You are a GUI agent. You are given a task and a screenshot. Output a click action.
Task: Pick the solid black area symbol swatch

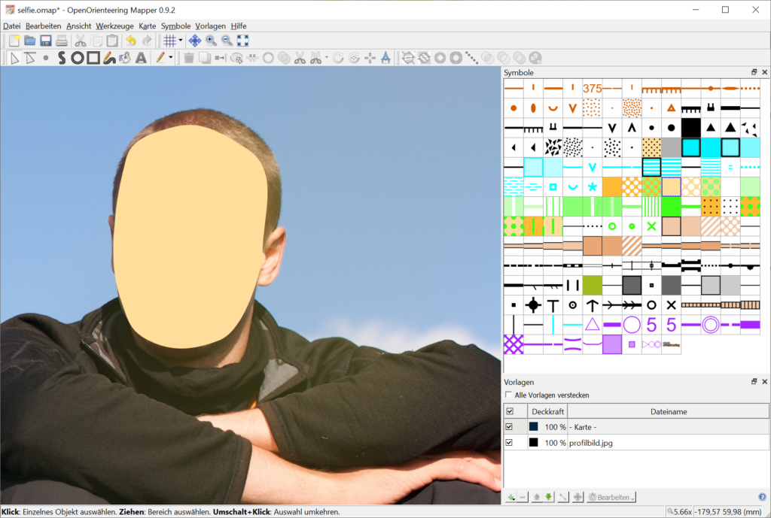pos(690,127)
